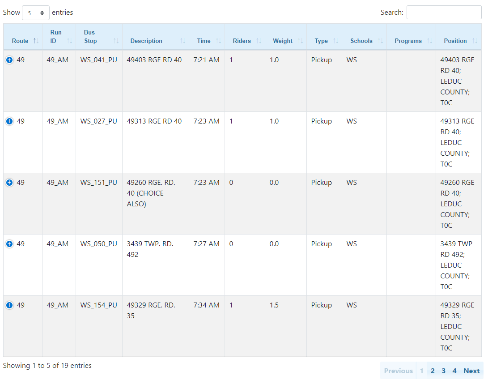Click plus icon on WS_154_PU row

9,305
